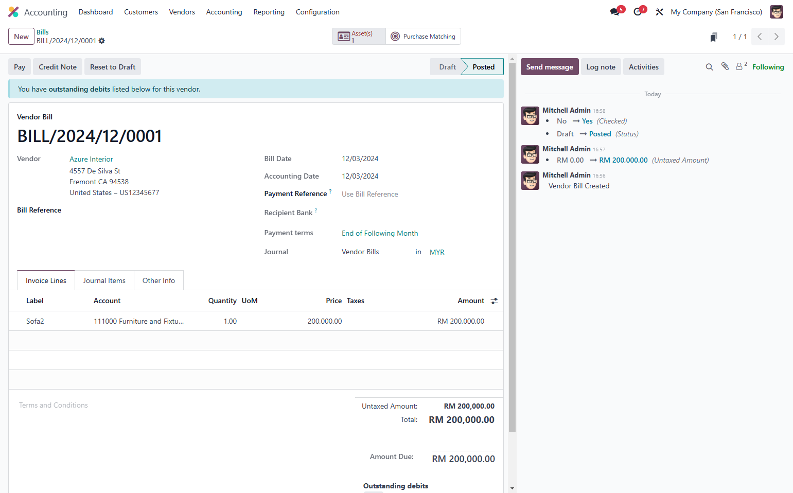Click the form's vertical scrollbar

[512, 247]
